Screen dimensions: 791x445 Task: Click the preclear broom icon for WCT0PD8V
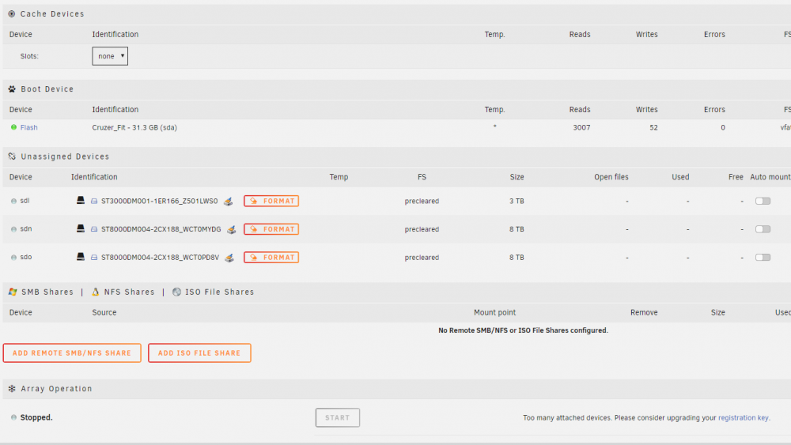click(229, 258)
